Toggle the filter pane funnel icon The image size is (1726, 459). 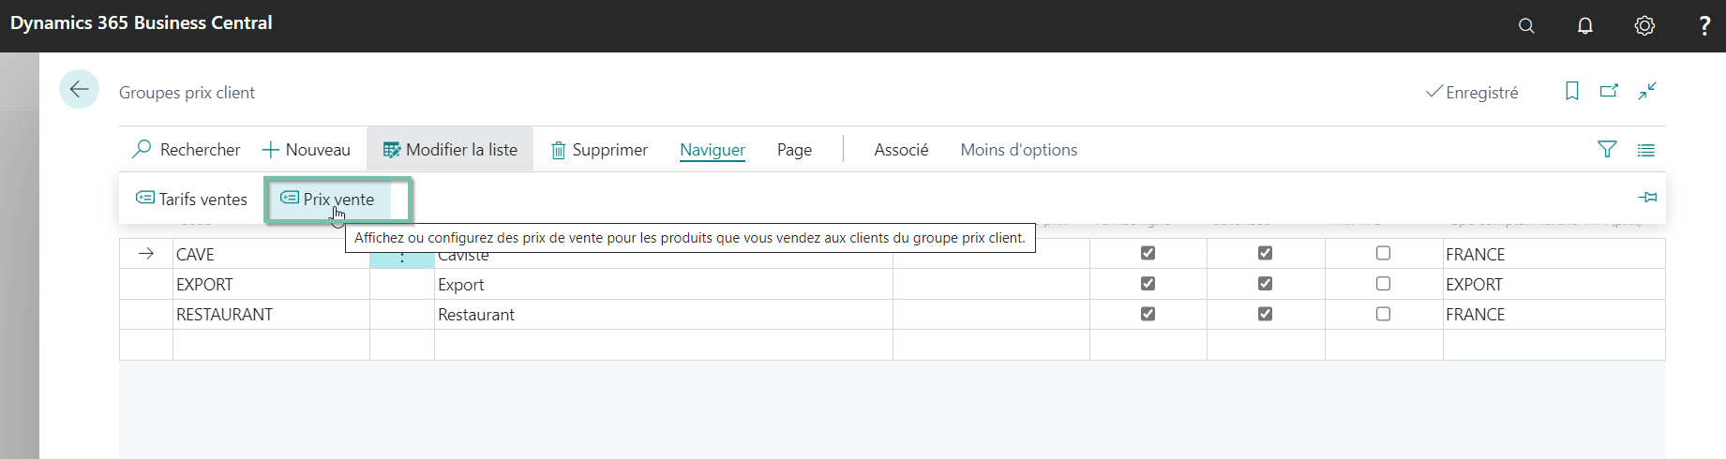pyautogui.click(x=1607, y=150)
